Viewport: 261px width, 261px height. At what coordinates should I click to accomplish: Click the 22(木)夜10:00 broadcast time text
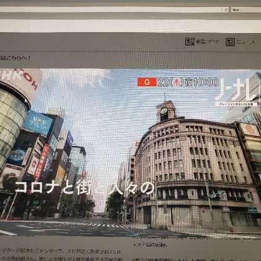(x=188, y=82)
